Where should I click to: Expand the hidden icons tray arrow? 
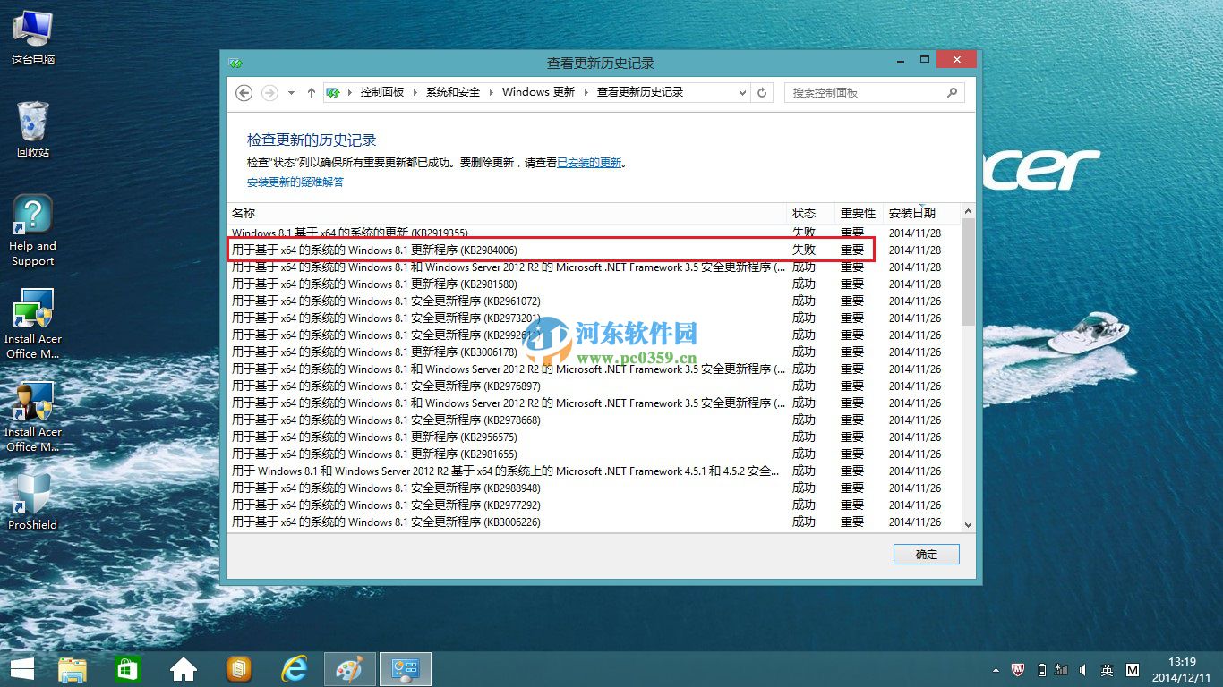996,669
